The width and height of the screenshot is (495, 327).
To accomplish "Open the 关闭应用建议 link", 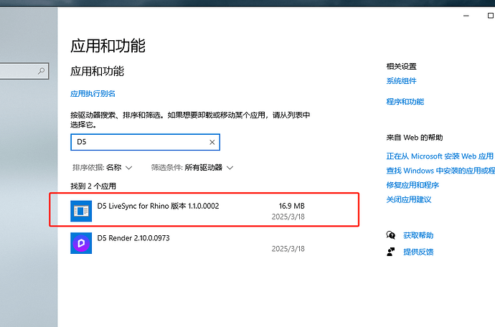I will click(409, 199).
